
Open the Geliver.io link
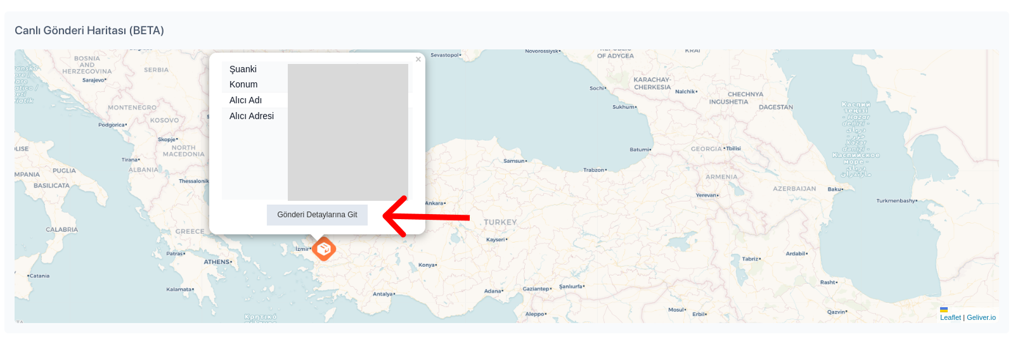(x=981, y=317)
